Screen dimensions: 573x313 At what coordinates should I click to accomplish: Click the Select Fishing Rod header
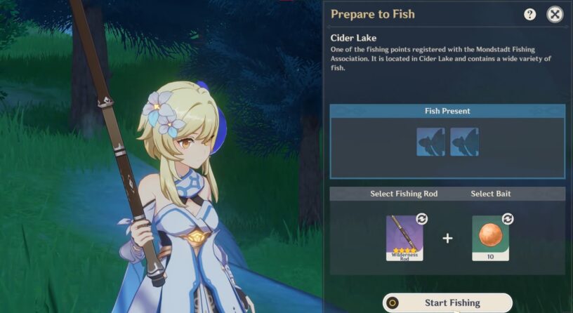click(404, 194)
